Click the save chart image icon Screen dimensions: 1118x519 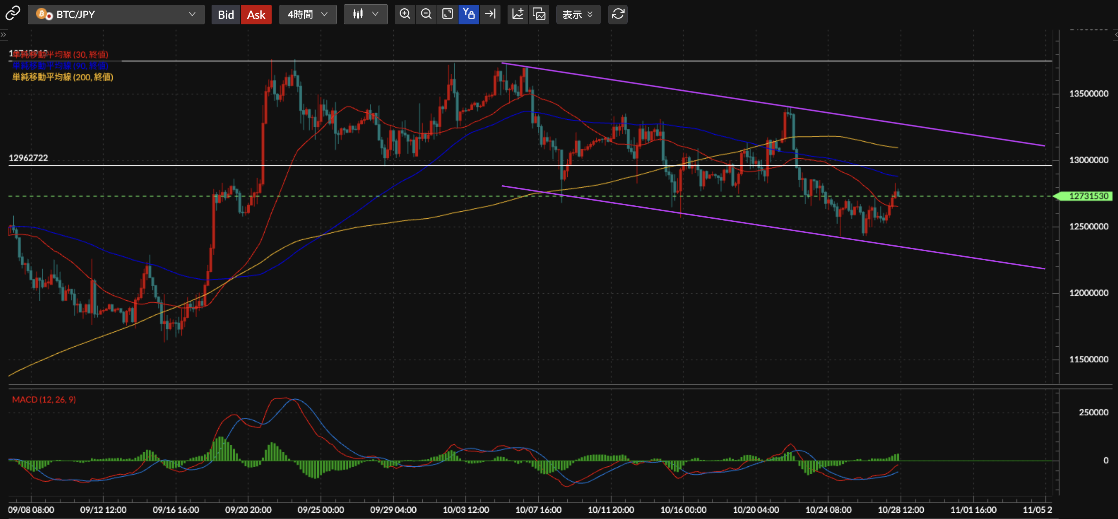pos(539,14)
